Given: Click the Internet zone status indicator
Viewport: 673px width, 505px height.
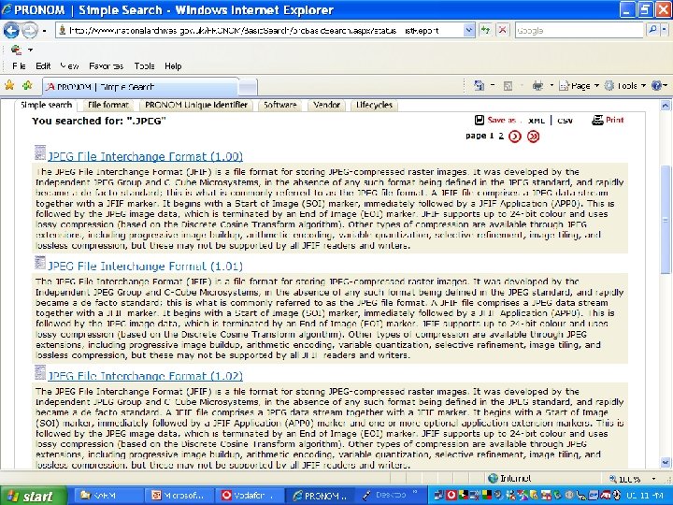Looking at the screenshot, I should (509, 479).
